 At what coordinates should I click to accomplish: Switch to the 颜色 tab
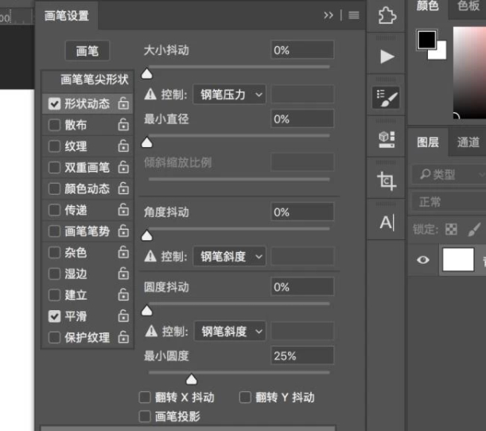point(428,6)
